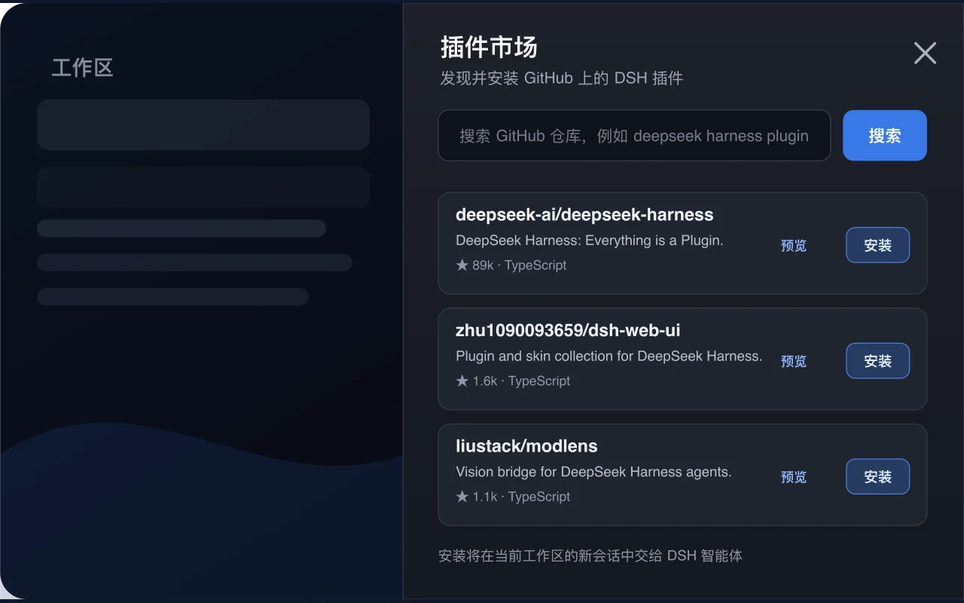Click the star icon next to 1.1k
964x603 pixels.
tap(462, 497)
